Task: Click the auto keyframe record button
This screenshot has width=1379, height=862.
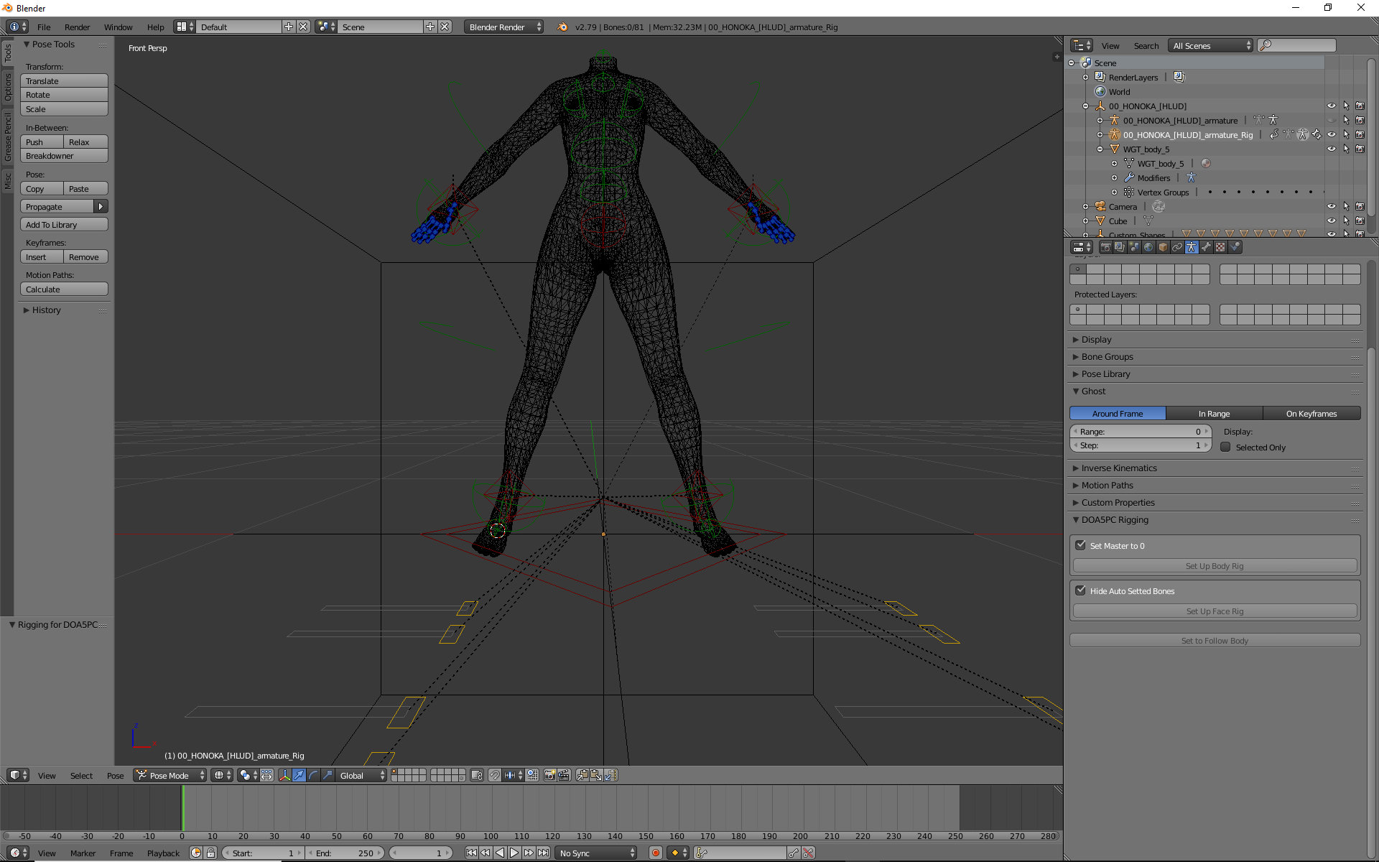Action: [655, 853]
